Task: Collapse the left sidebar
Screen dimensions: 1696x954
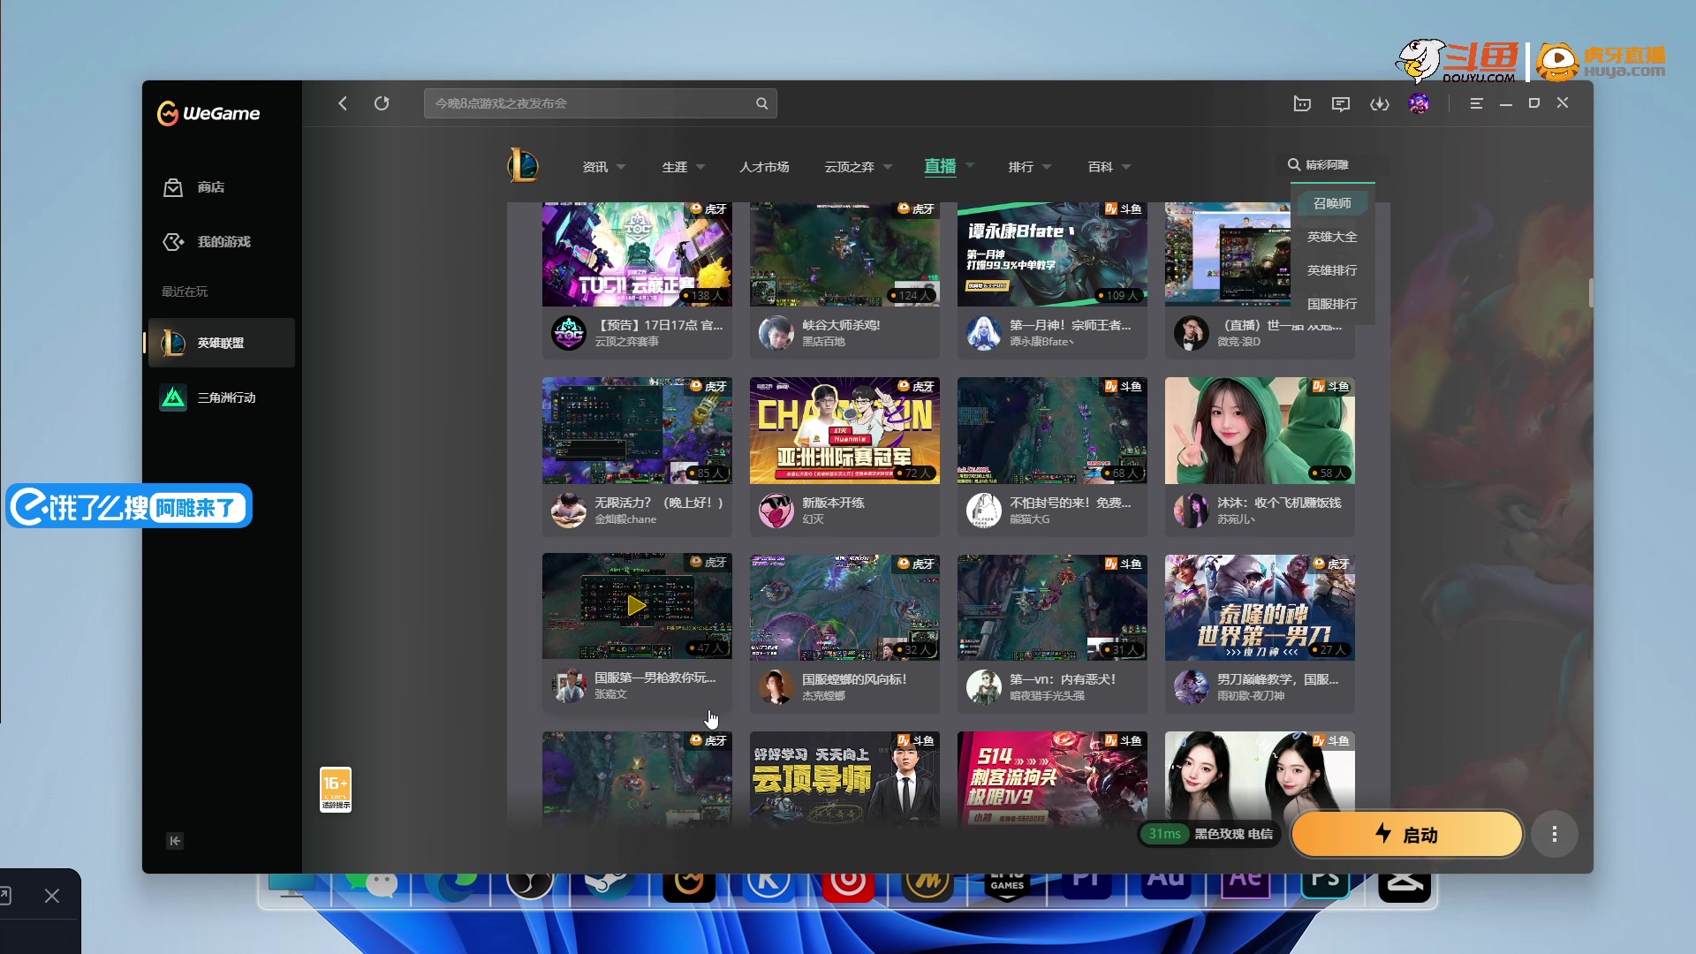Action: [175, 841]
